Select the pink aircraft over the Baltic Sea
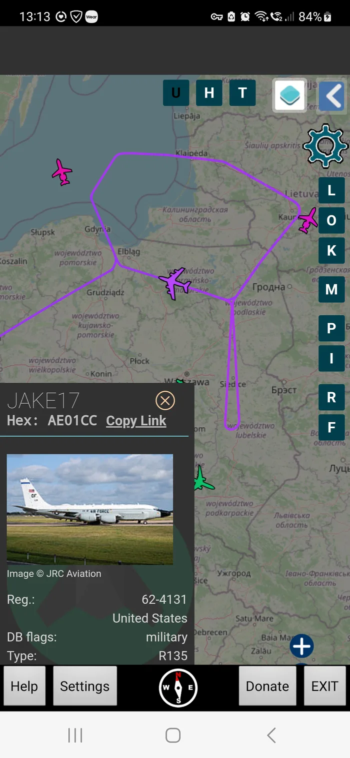The width and height of the screenshot is (350, 758). click(x=62, y=172)
